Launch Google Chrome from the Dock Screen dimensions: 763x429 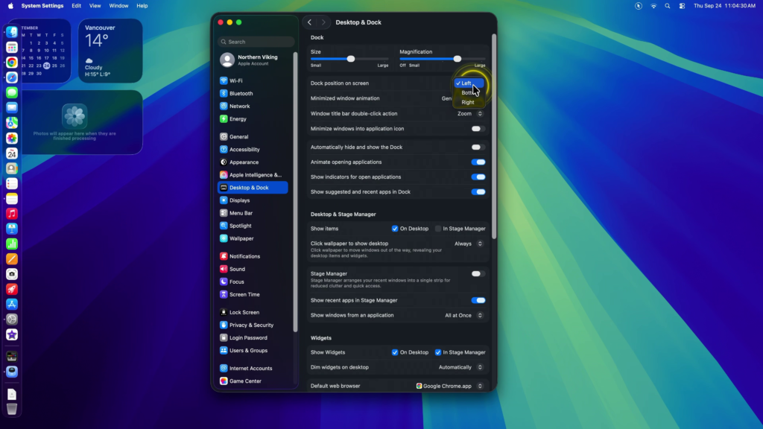click(x=12, y=63)
